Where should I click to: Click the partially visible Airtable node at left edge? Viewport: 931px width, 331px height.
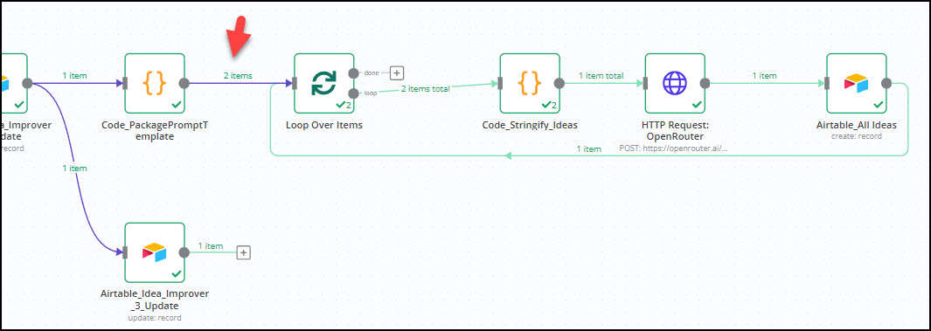coord(13,83)
